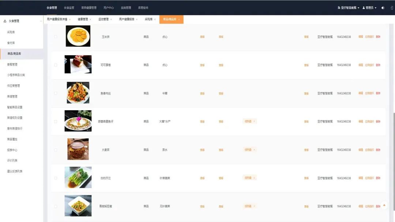This screenshot has width=395, height=222.
Task: Remove the tag in 白灼芥兰 row
Action: point(254,178)
